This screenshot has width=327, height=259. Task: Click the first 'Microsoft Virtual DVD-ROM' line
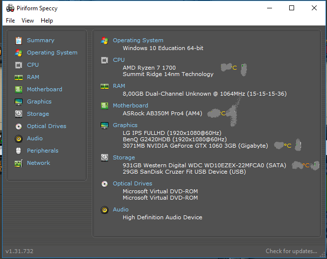[160, 191]
